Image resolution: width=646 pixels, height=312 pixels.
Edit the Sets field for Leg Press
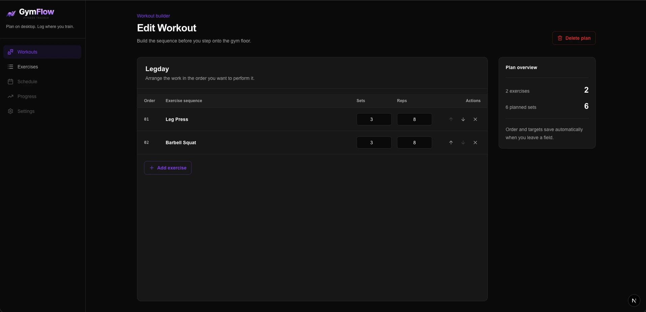click(374, 119)
